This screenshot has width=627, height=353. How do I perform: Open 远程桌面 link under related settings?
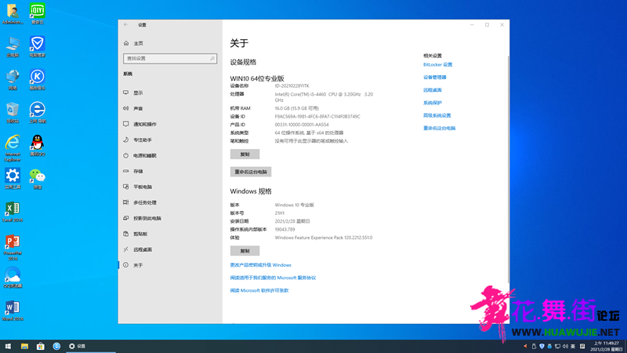433,90
